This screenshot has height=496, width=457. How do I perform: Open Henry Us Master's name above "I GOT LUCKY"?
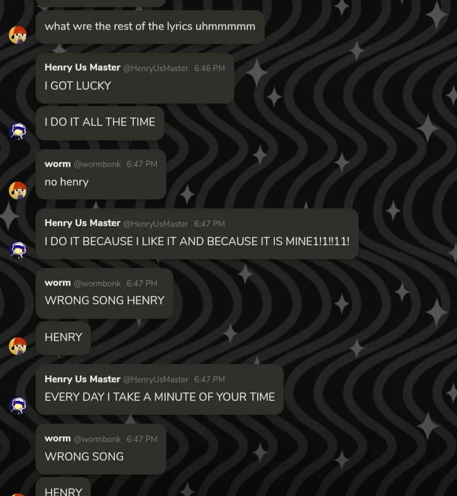82,67
